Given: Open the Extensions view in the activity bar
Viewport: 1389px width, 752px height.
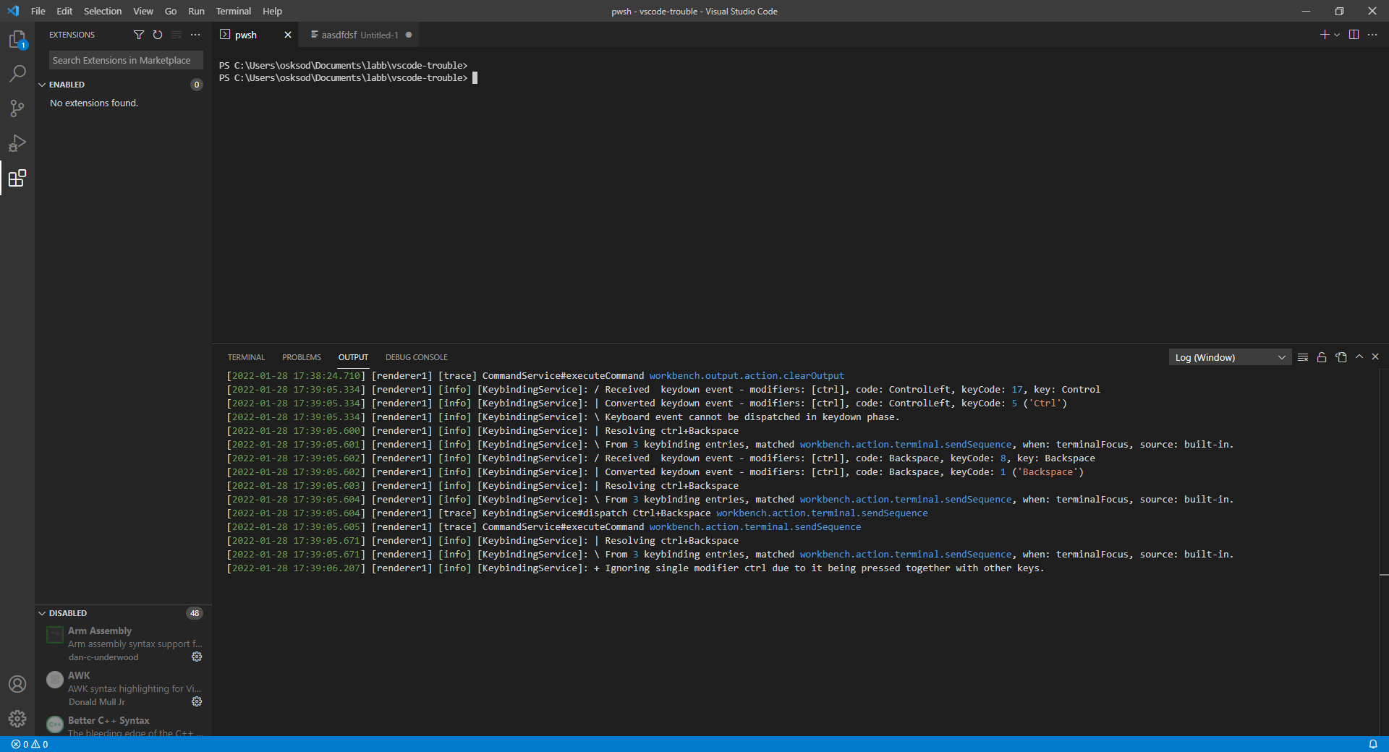Looking at the screenshot, I should pos(17,179).
